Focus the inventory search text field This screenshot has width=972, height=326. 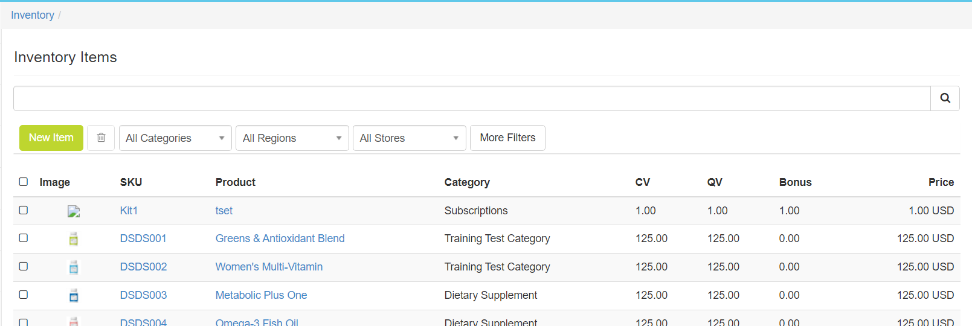[x=471, y=98]
